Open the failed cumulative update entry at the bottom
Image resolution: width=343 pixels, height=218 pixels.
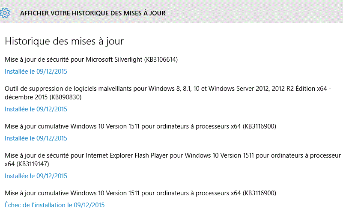point(140,193)
